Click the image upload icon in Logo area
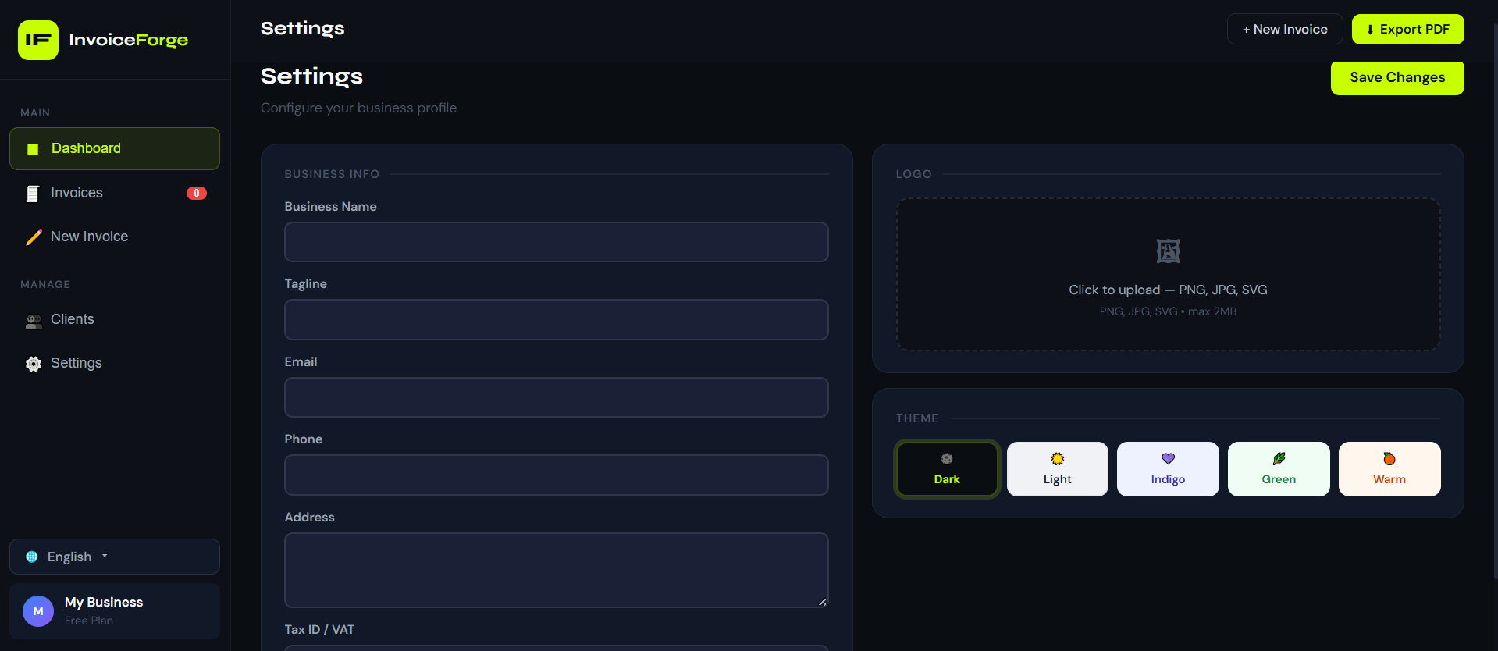The height and width of the screenshot is (651, 1498). pos(1168,251)
